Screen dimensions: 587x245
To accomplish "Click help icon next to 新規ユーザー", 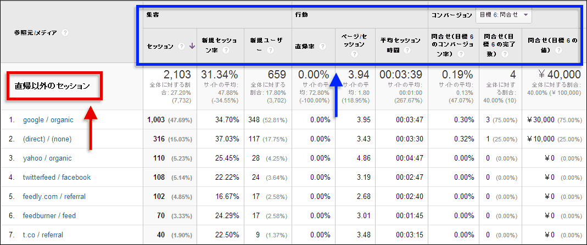I will coord(270,50).
